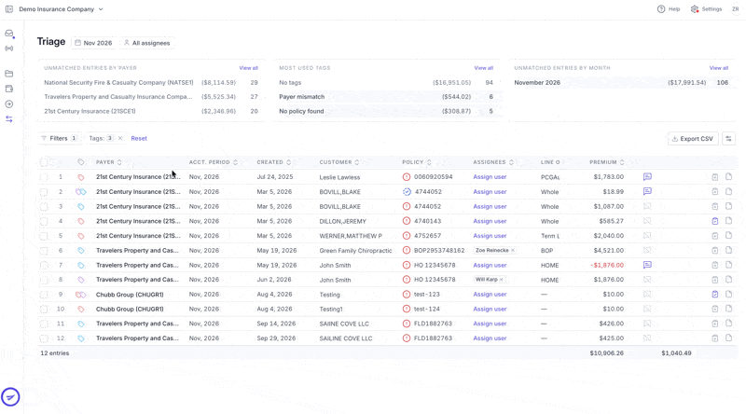Check the box for row 9 Testing
The image size is (746, 414).
tap(44, 295)
